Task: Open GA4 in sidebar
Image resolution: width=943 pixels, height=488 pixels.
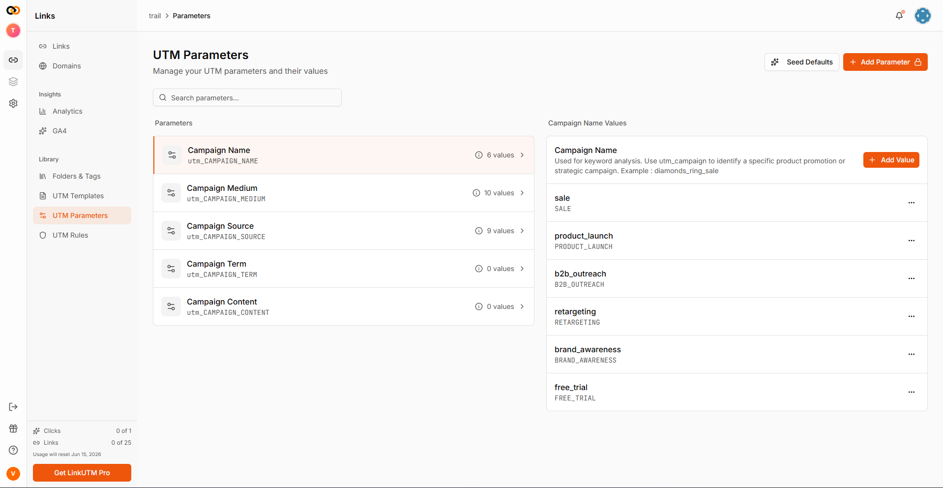Action: pos(82,131)
